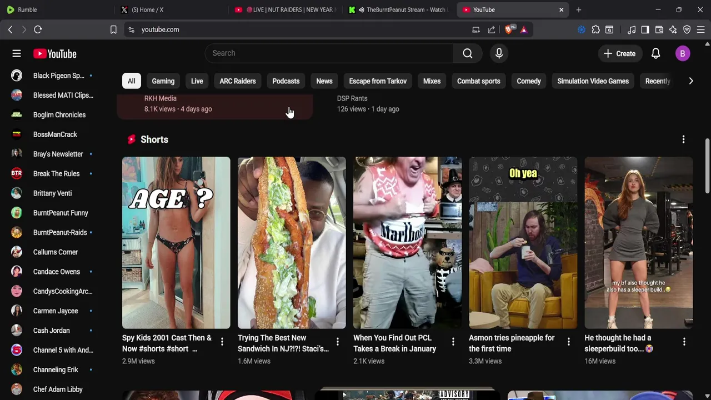
Task: Go back in browser history
Action: (10, 29)
